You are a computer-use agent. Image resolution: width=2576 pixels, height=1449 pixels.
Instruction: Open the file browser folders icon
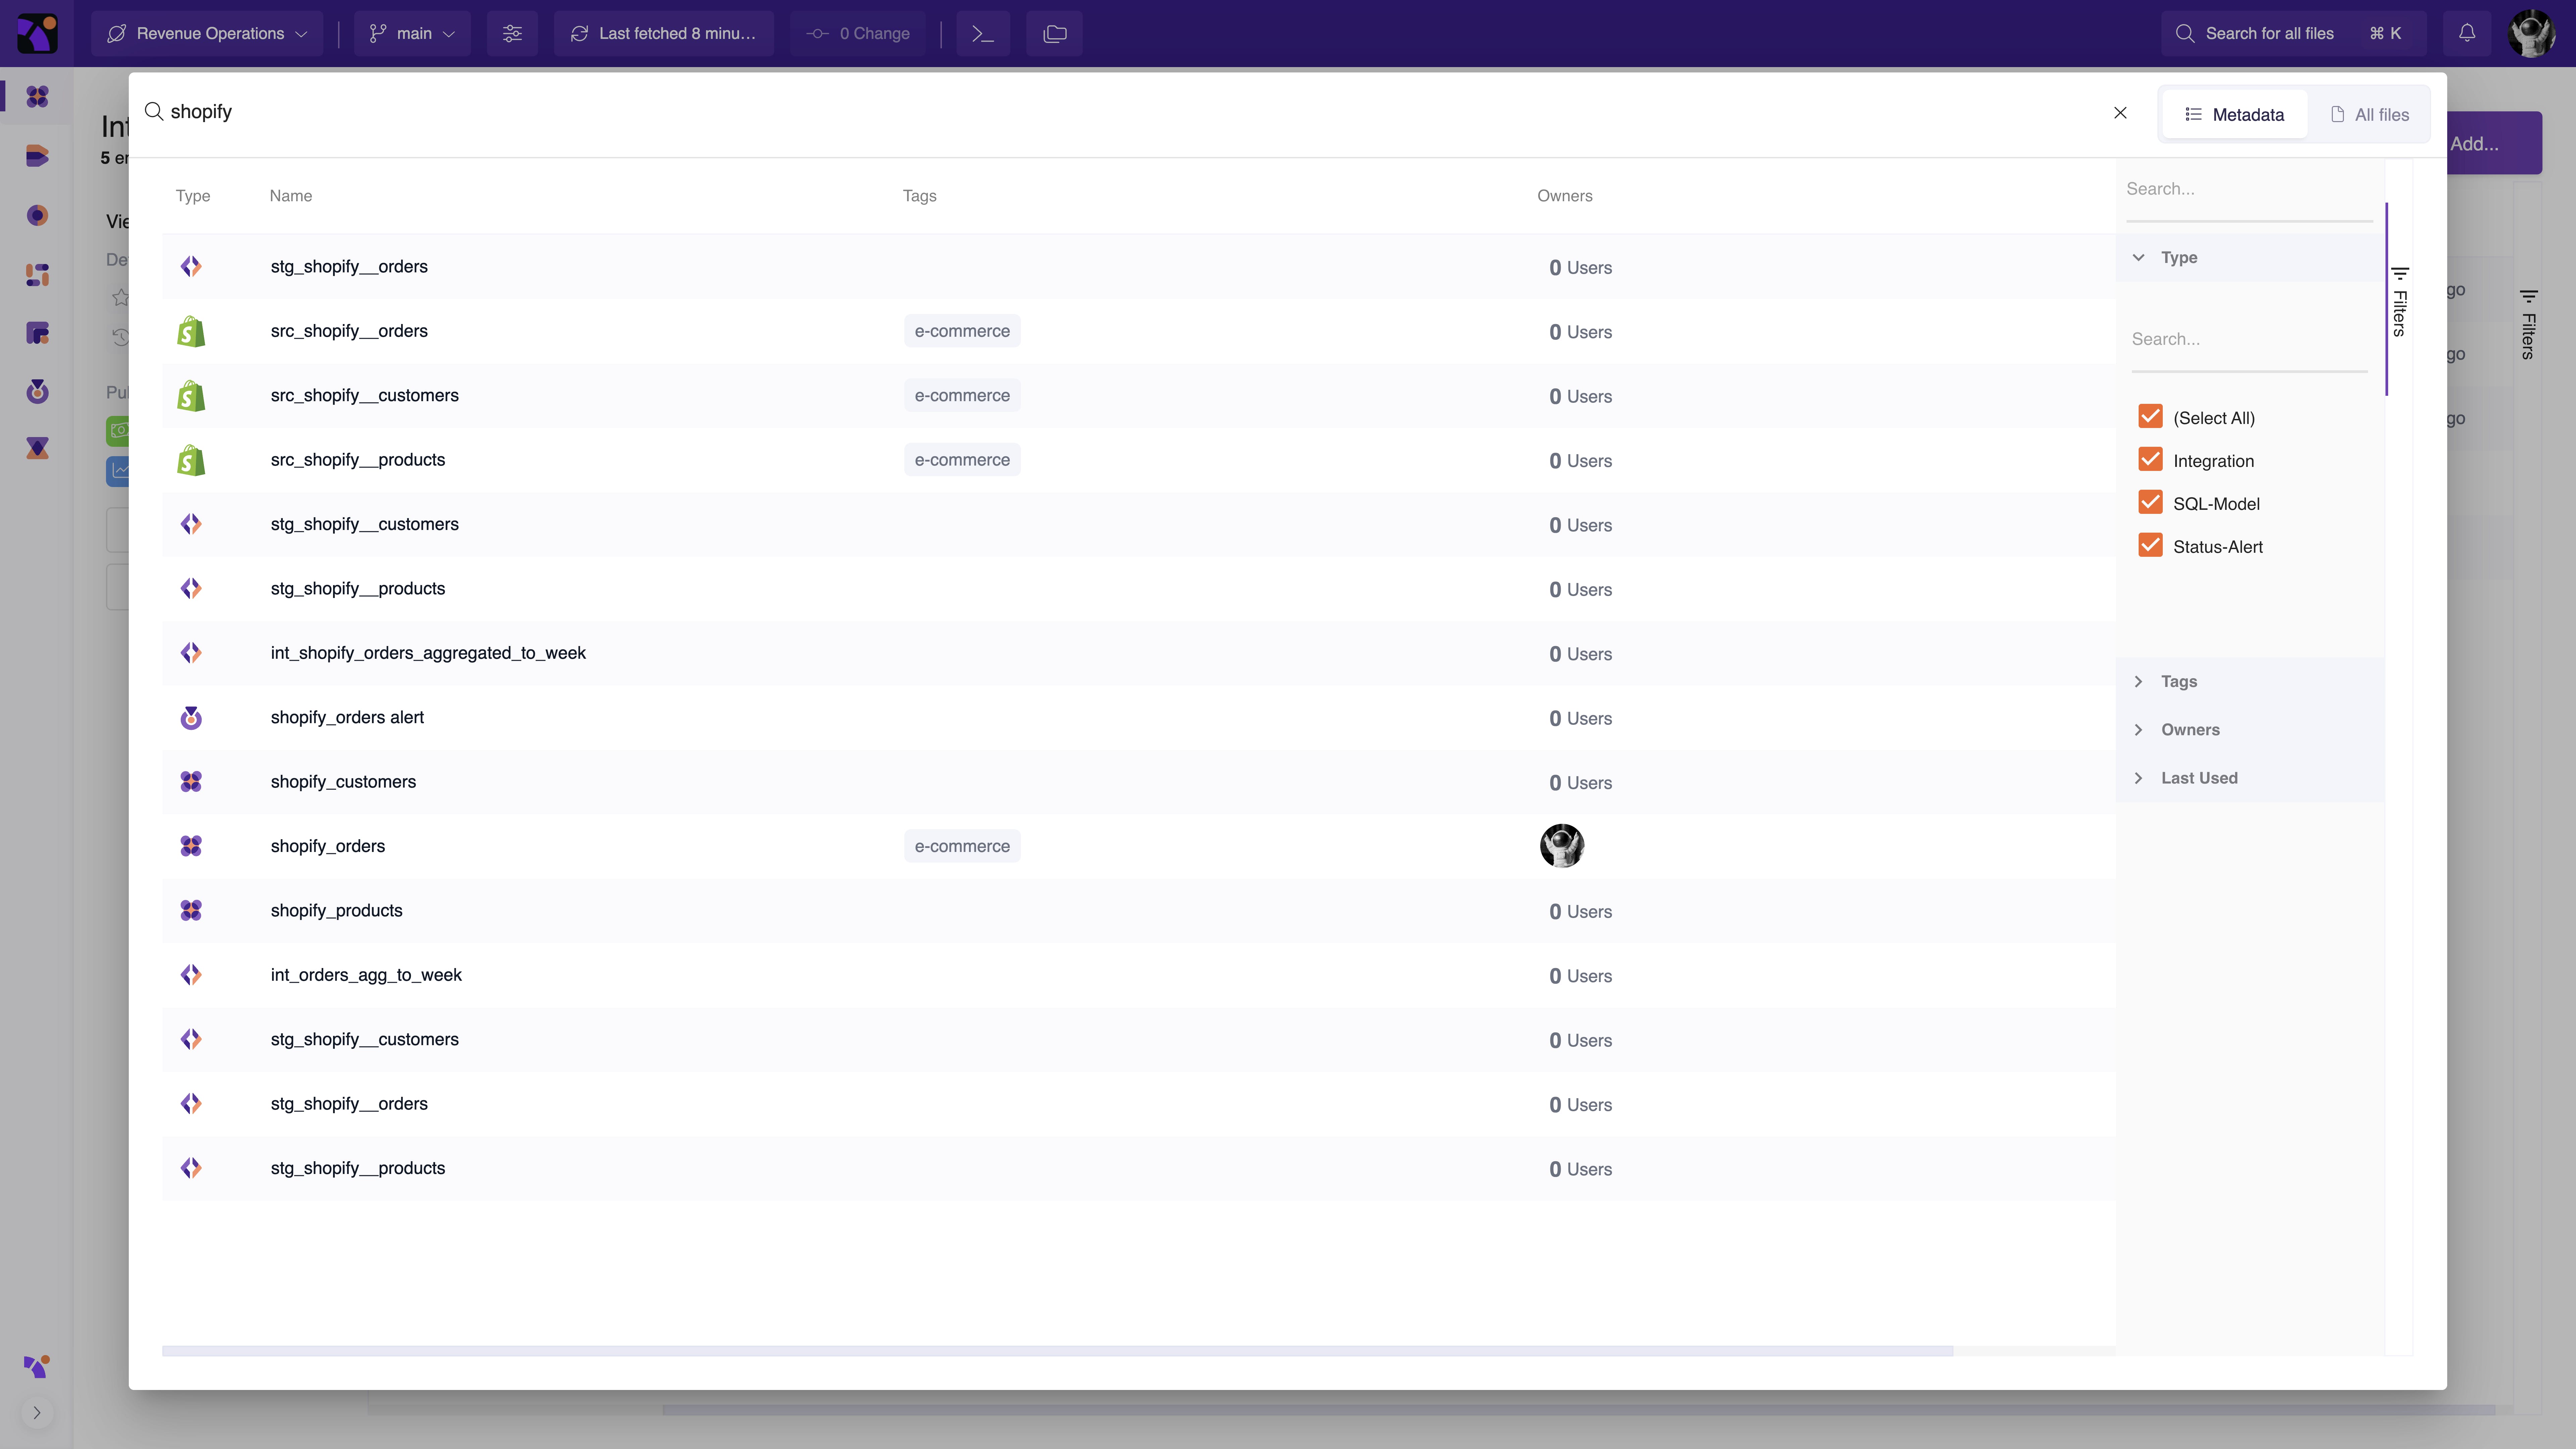click(1054, 33)
